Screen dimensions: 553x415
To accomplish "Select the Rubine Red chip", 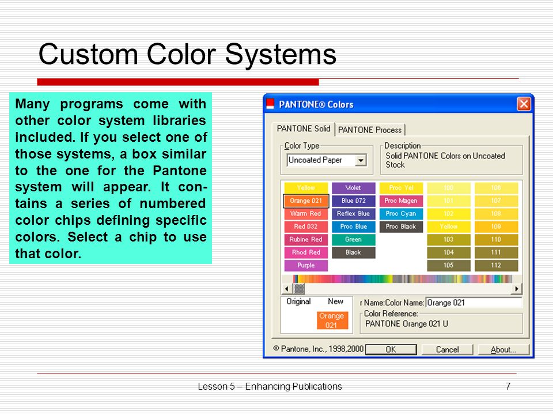I will (x=306, y=239).
